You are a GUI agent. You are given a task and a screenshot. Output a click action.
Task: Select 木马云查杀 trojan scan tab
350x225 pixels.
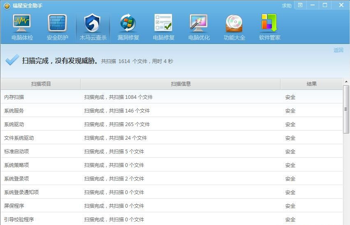pos(93,28)
